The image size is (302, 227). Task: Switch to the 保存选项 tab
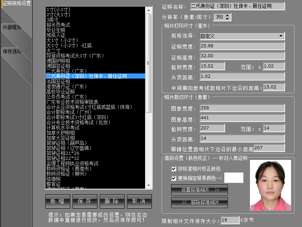(12, 51)
